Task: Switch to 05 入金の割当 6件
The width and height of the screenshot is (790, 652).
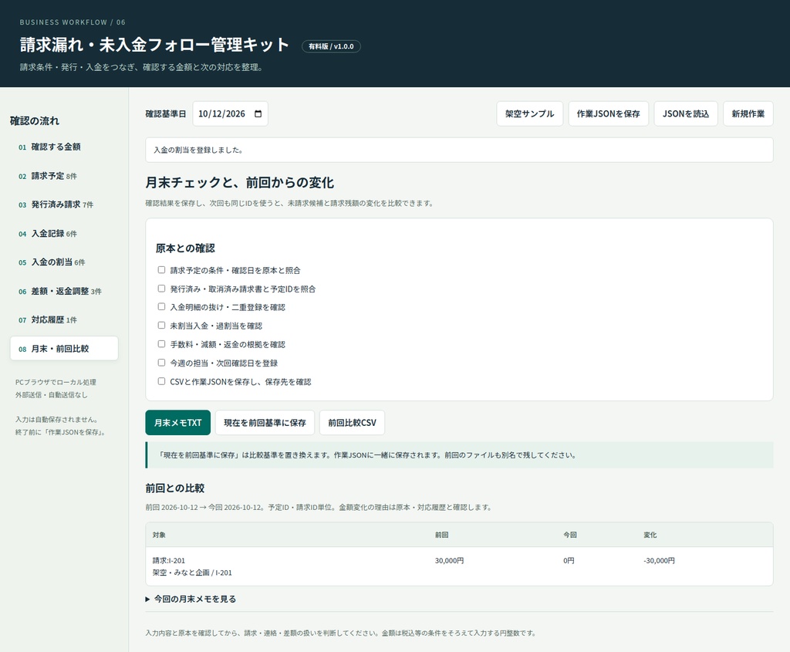Action: 64,262
